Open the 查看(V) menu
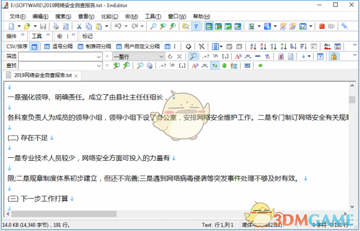 click(86, 16)
